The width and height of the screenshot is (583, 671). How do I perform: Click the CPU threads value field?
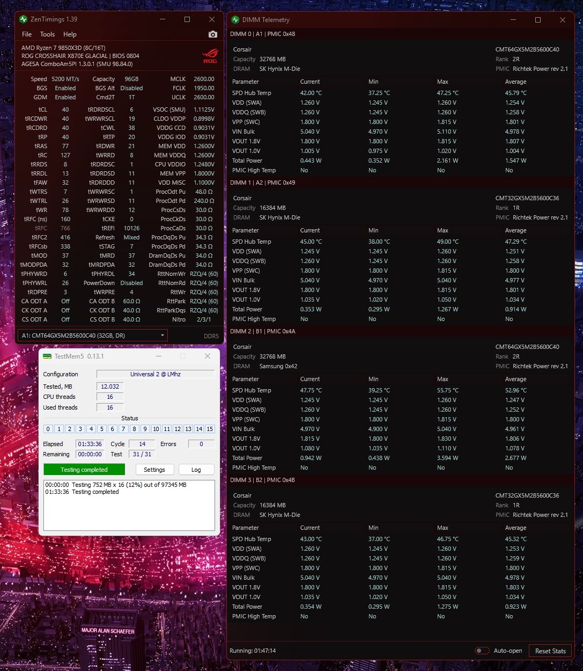coord(110,397)
